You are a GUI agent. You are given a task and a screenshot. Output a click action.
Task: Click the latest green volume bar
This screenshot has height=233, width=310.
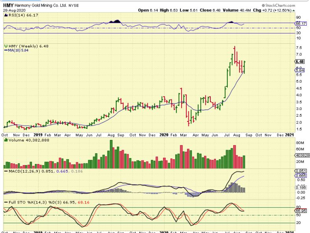tap(244, 162)
